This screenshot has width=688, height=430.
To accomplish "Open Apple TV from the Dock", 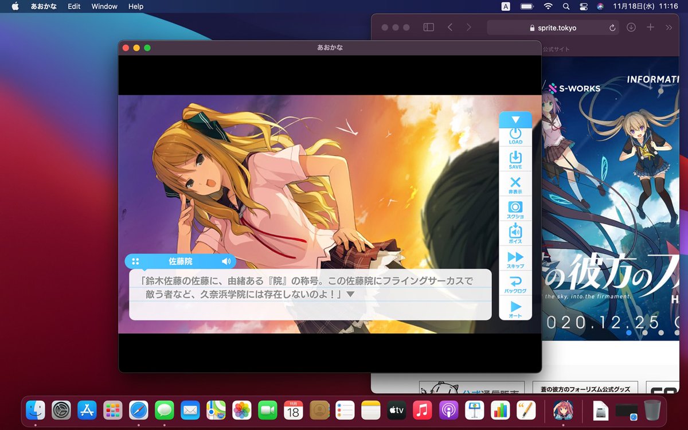I will (x=397, y=410).
